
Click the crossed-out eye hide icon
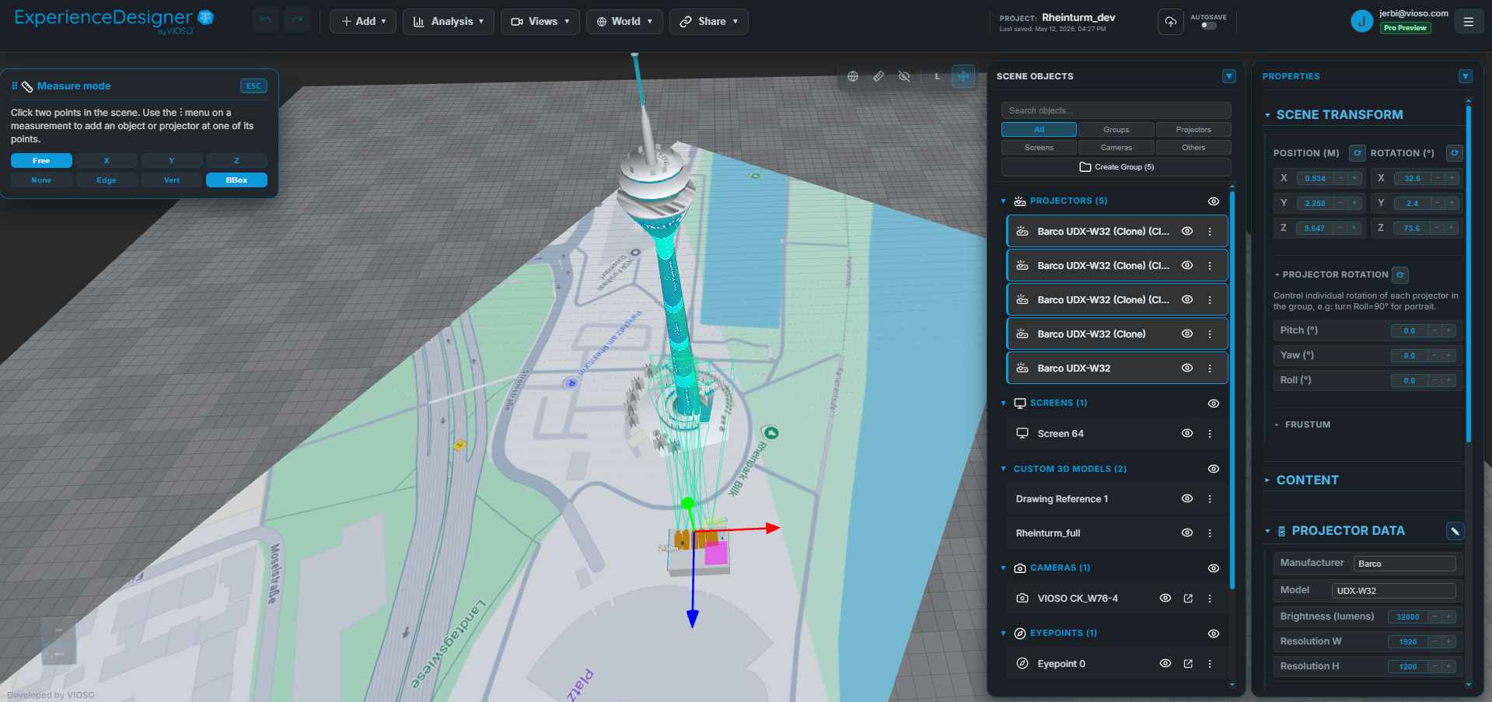(x=904, y=76)
